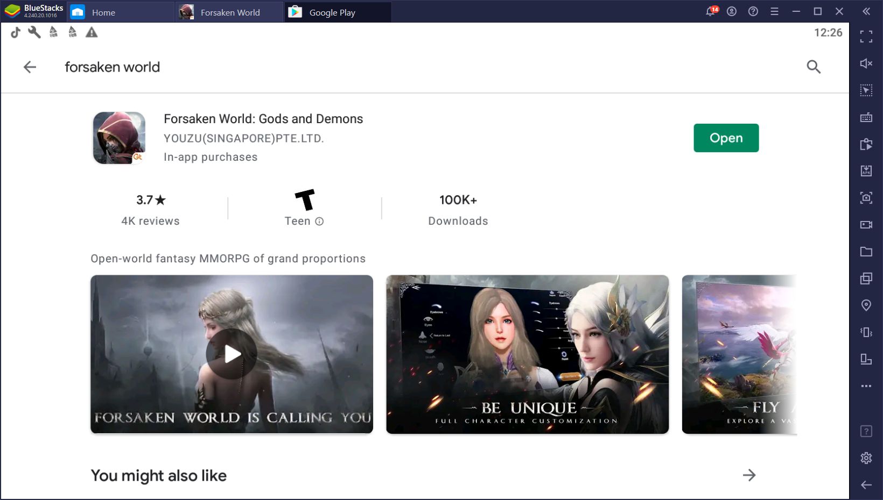The image size is (883, 500).
Task: Play the Forsaken World trailer video
Action: point(232,354)
